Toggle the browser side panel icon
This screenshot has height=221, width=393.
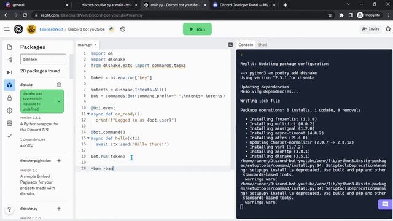351,15
